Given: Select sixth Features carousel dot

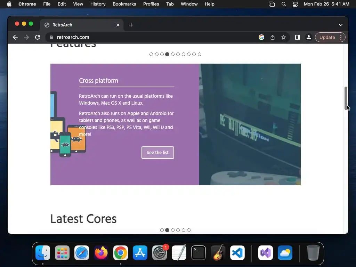Looking at the screenshot, I should click(x=178, y=54).
